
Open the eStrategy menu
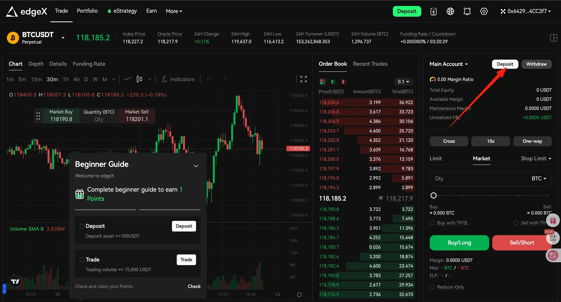(x=122, y=11)
